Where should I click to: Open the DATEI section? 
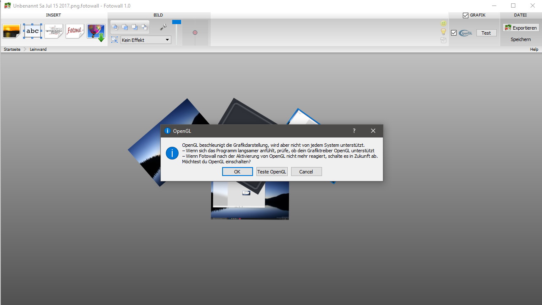(520, 15)
